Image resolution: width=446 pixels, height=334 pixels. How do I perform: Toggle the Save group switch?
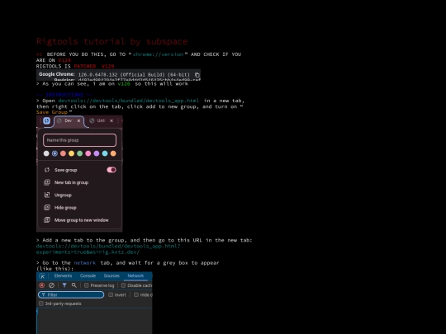[x=111, y=170]
